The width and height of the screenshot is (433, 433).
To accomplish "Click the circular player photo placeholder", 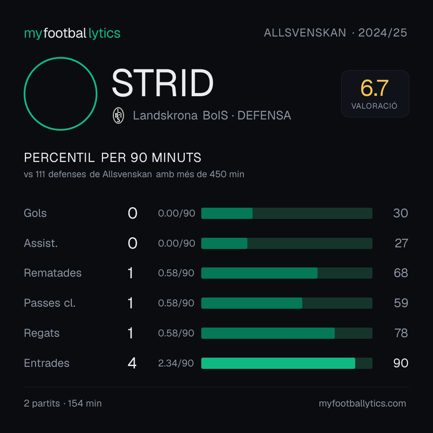I will (x=61, y=93).
